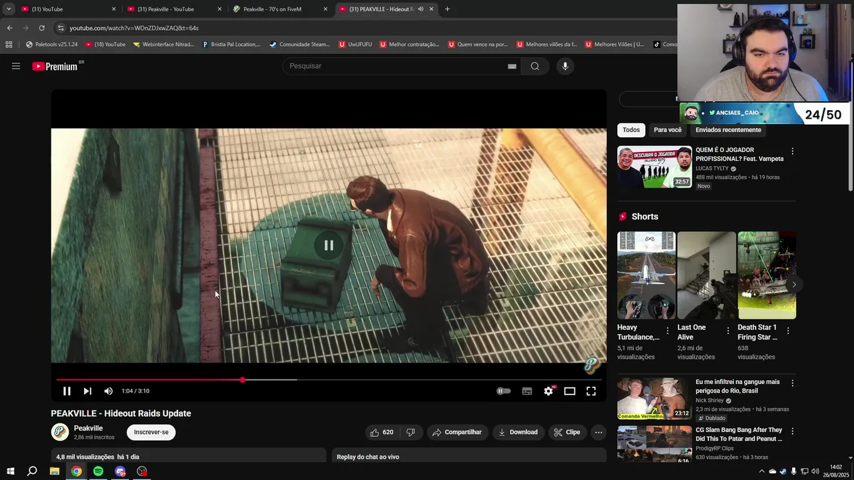Viewport: 854px width, 480px height.
Task: Open the on-screen keyboard in search box
Action: pos(512,66)
